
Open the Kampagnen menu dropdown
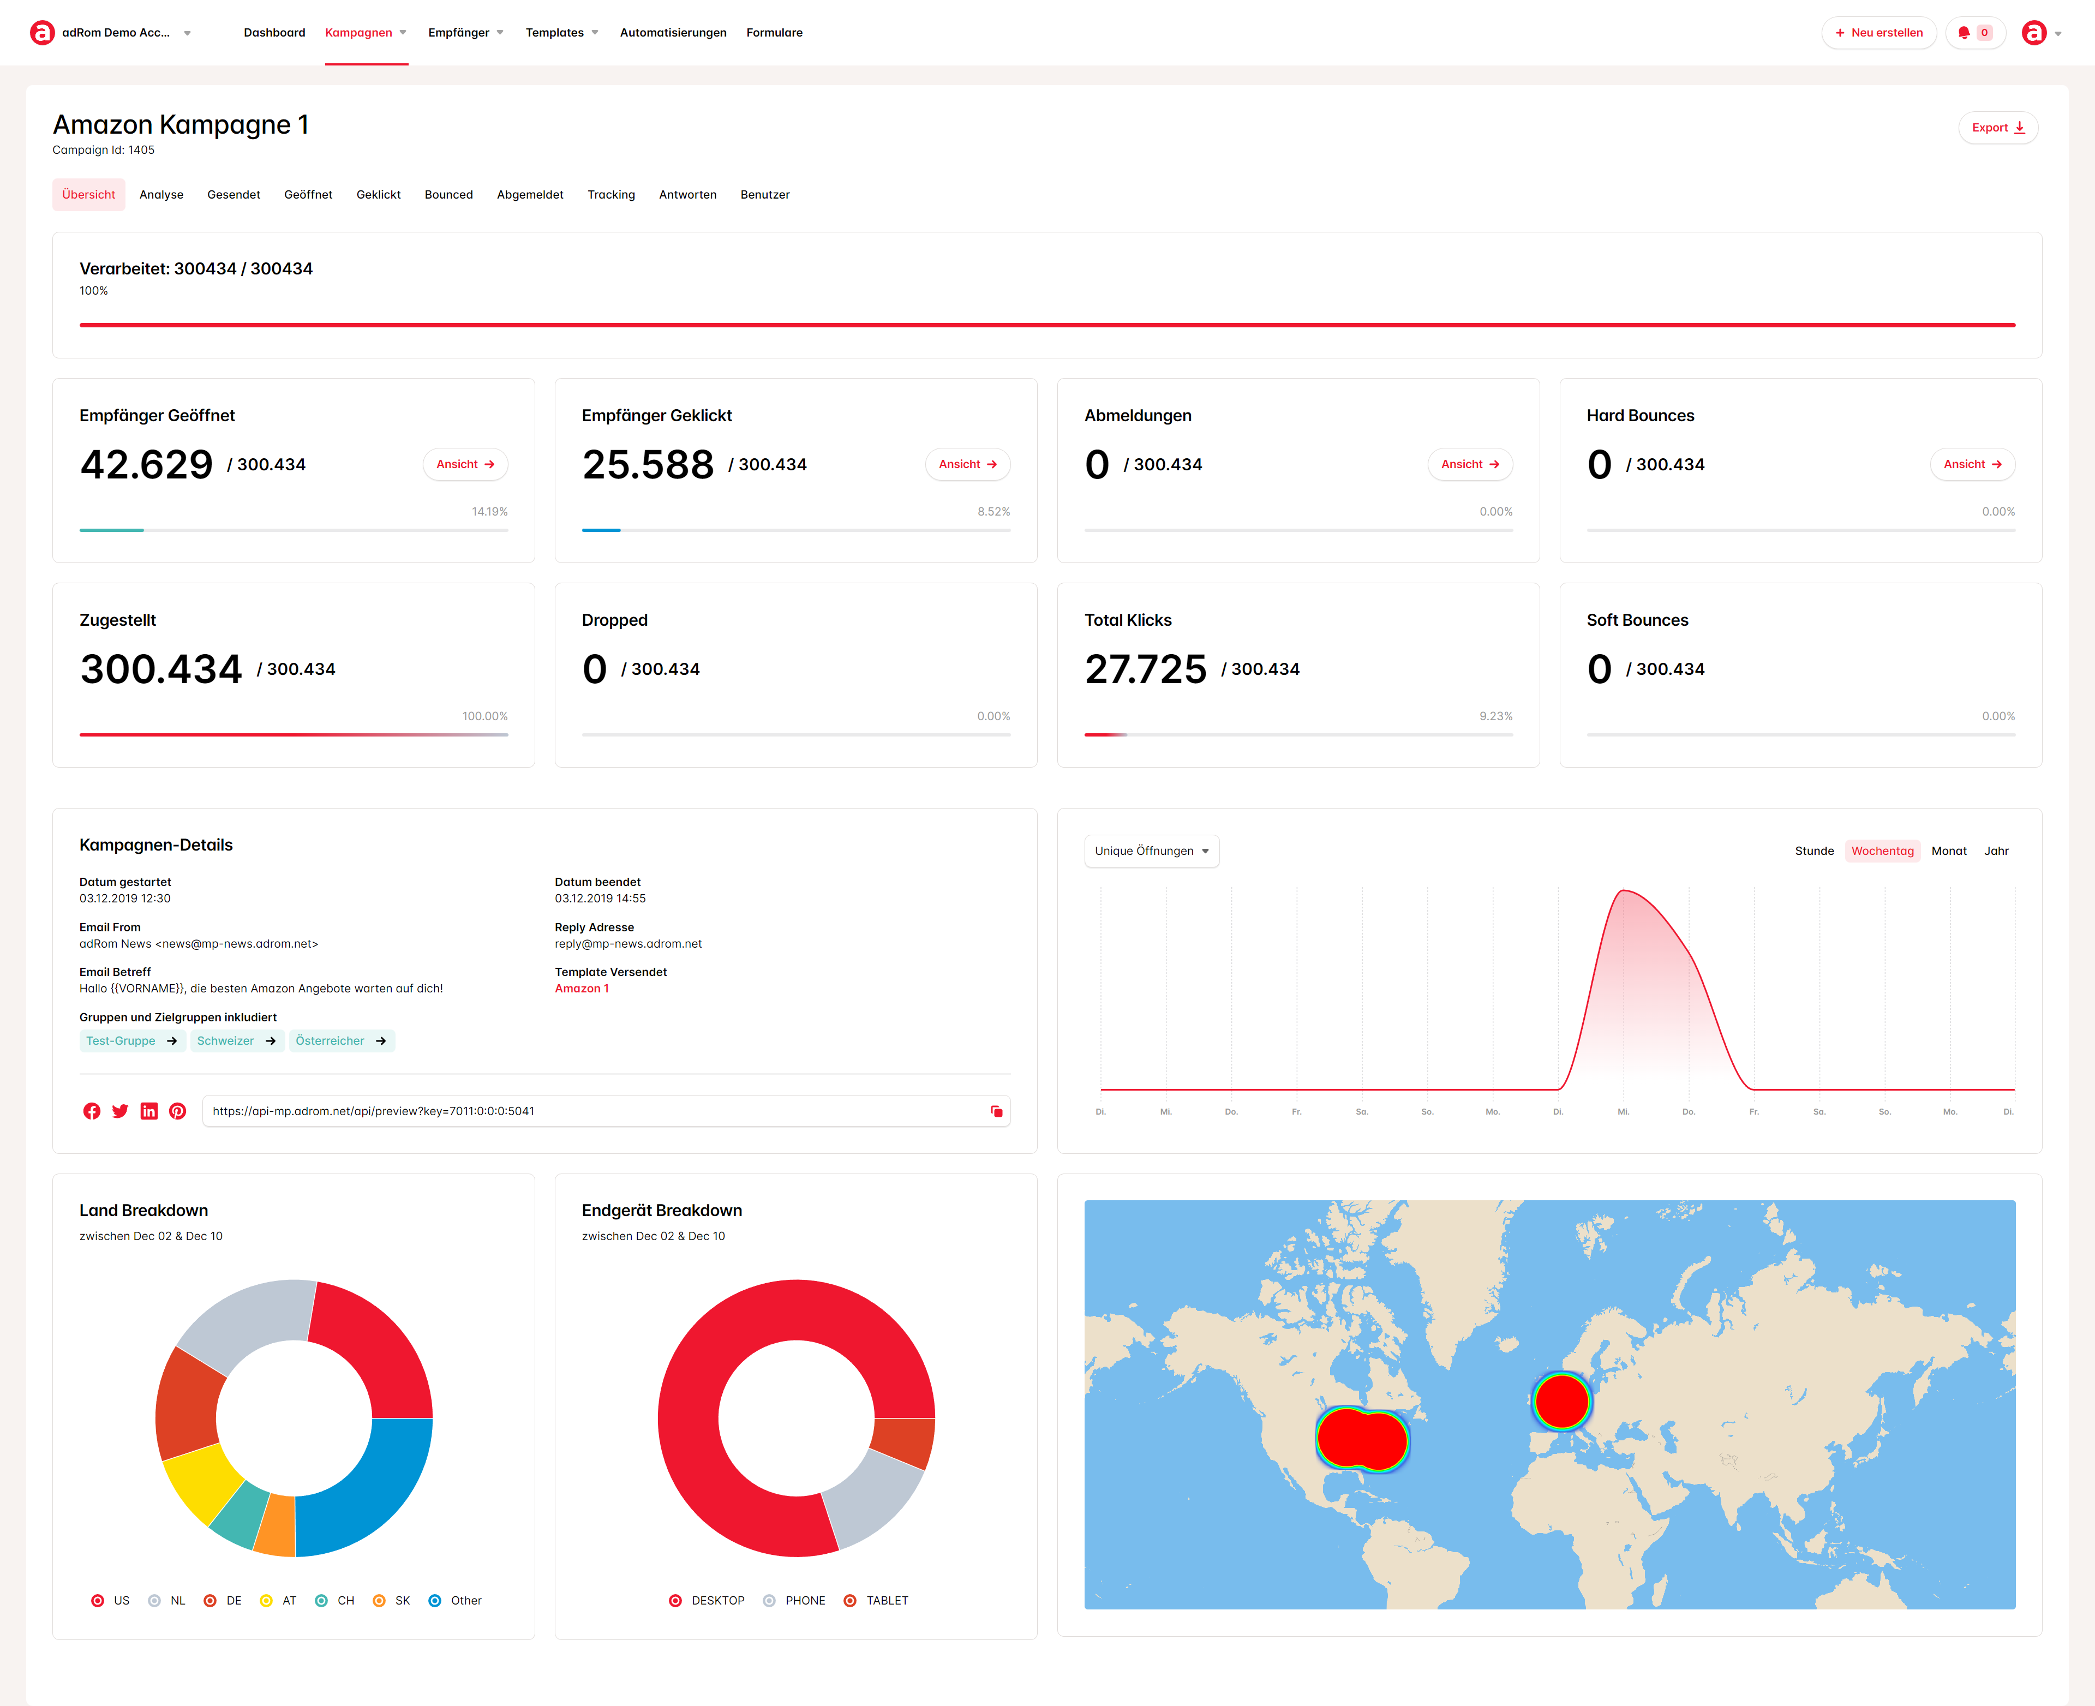[403, 32]
